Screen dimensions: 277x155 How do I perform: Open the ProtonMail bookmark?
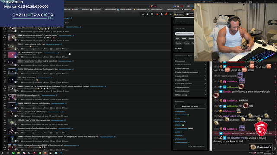pyautogui.click(x=84, y=9)
